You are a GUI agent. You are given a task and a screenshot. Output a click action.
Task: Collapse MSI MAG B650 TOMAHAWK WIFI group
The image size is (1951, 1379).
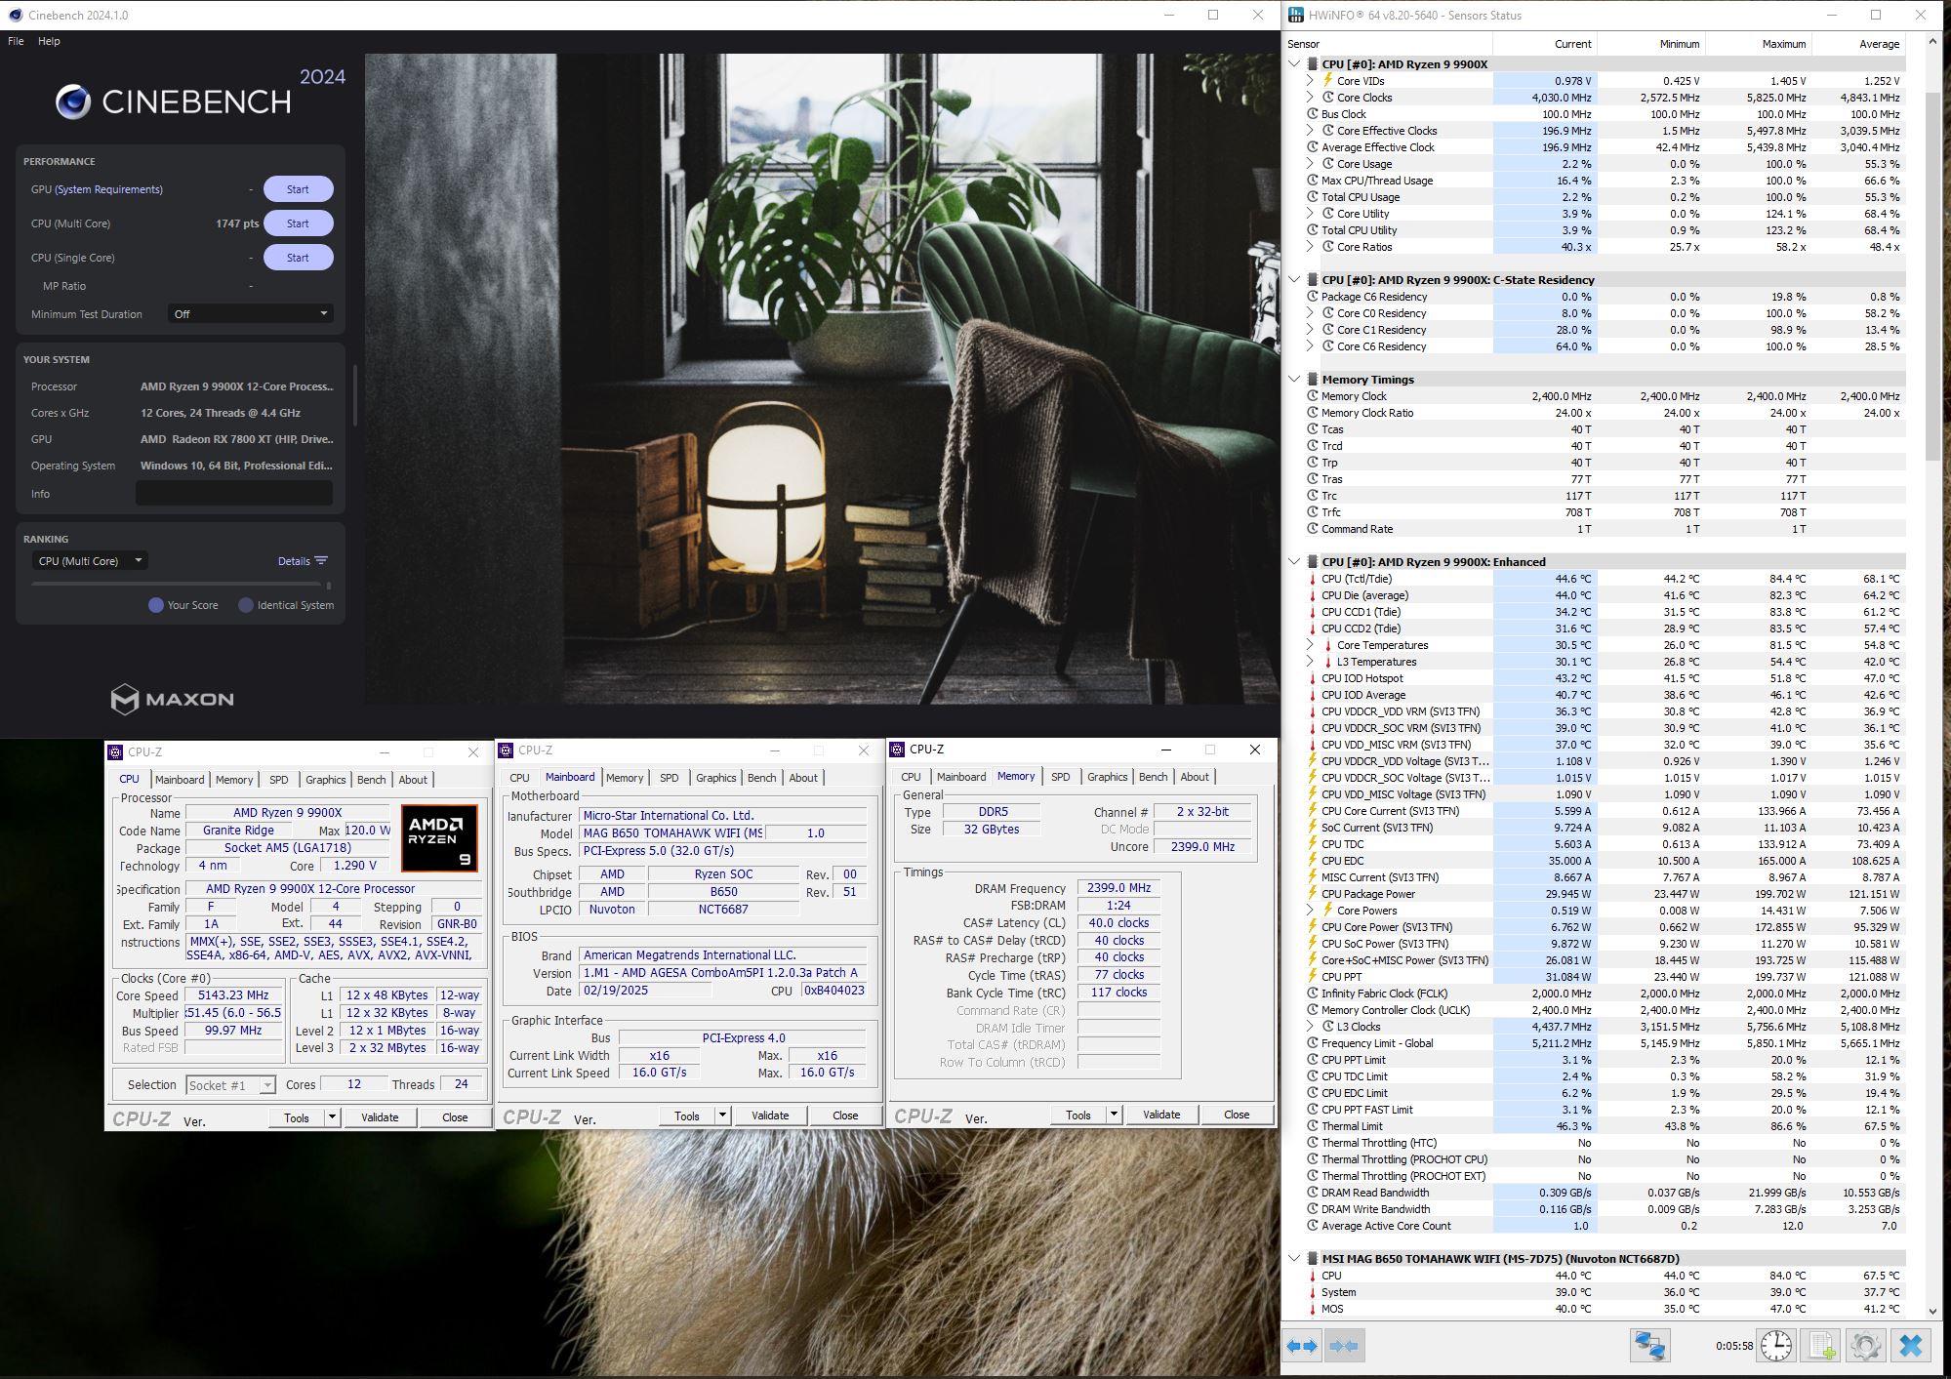coord(1295,1259)
